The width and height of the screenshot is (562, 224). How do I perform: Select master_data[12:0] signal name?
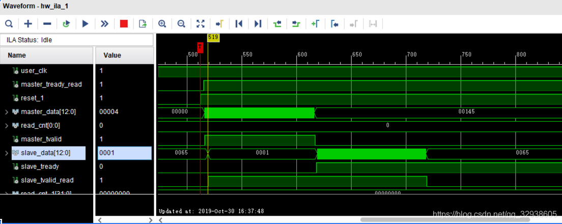click(48, 112)
